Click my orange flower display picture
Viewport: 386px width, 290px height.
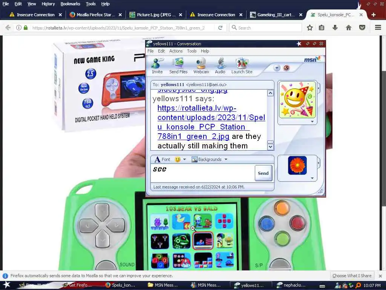tap(297, 165)
